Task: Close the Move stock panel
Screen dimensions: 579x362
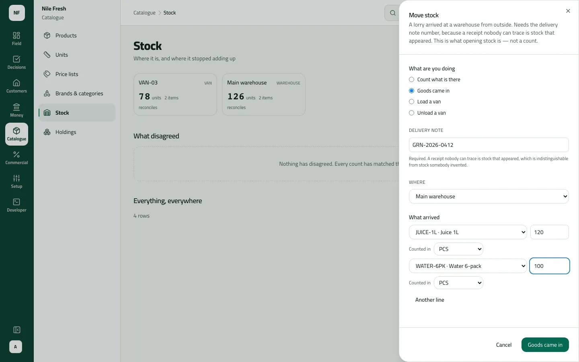Action: click(x=568, y=11)
